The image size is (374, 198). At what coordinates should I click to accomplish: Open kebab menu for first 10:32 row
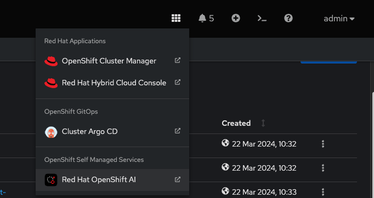pos(323,144)
